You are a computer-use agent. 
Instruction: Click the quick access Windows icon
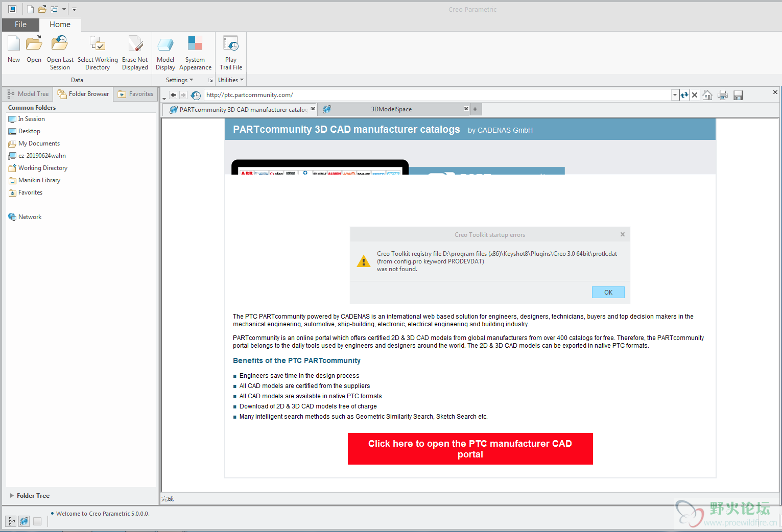pos(54,9)
